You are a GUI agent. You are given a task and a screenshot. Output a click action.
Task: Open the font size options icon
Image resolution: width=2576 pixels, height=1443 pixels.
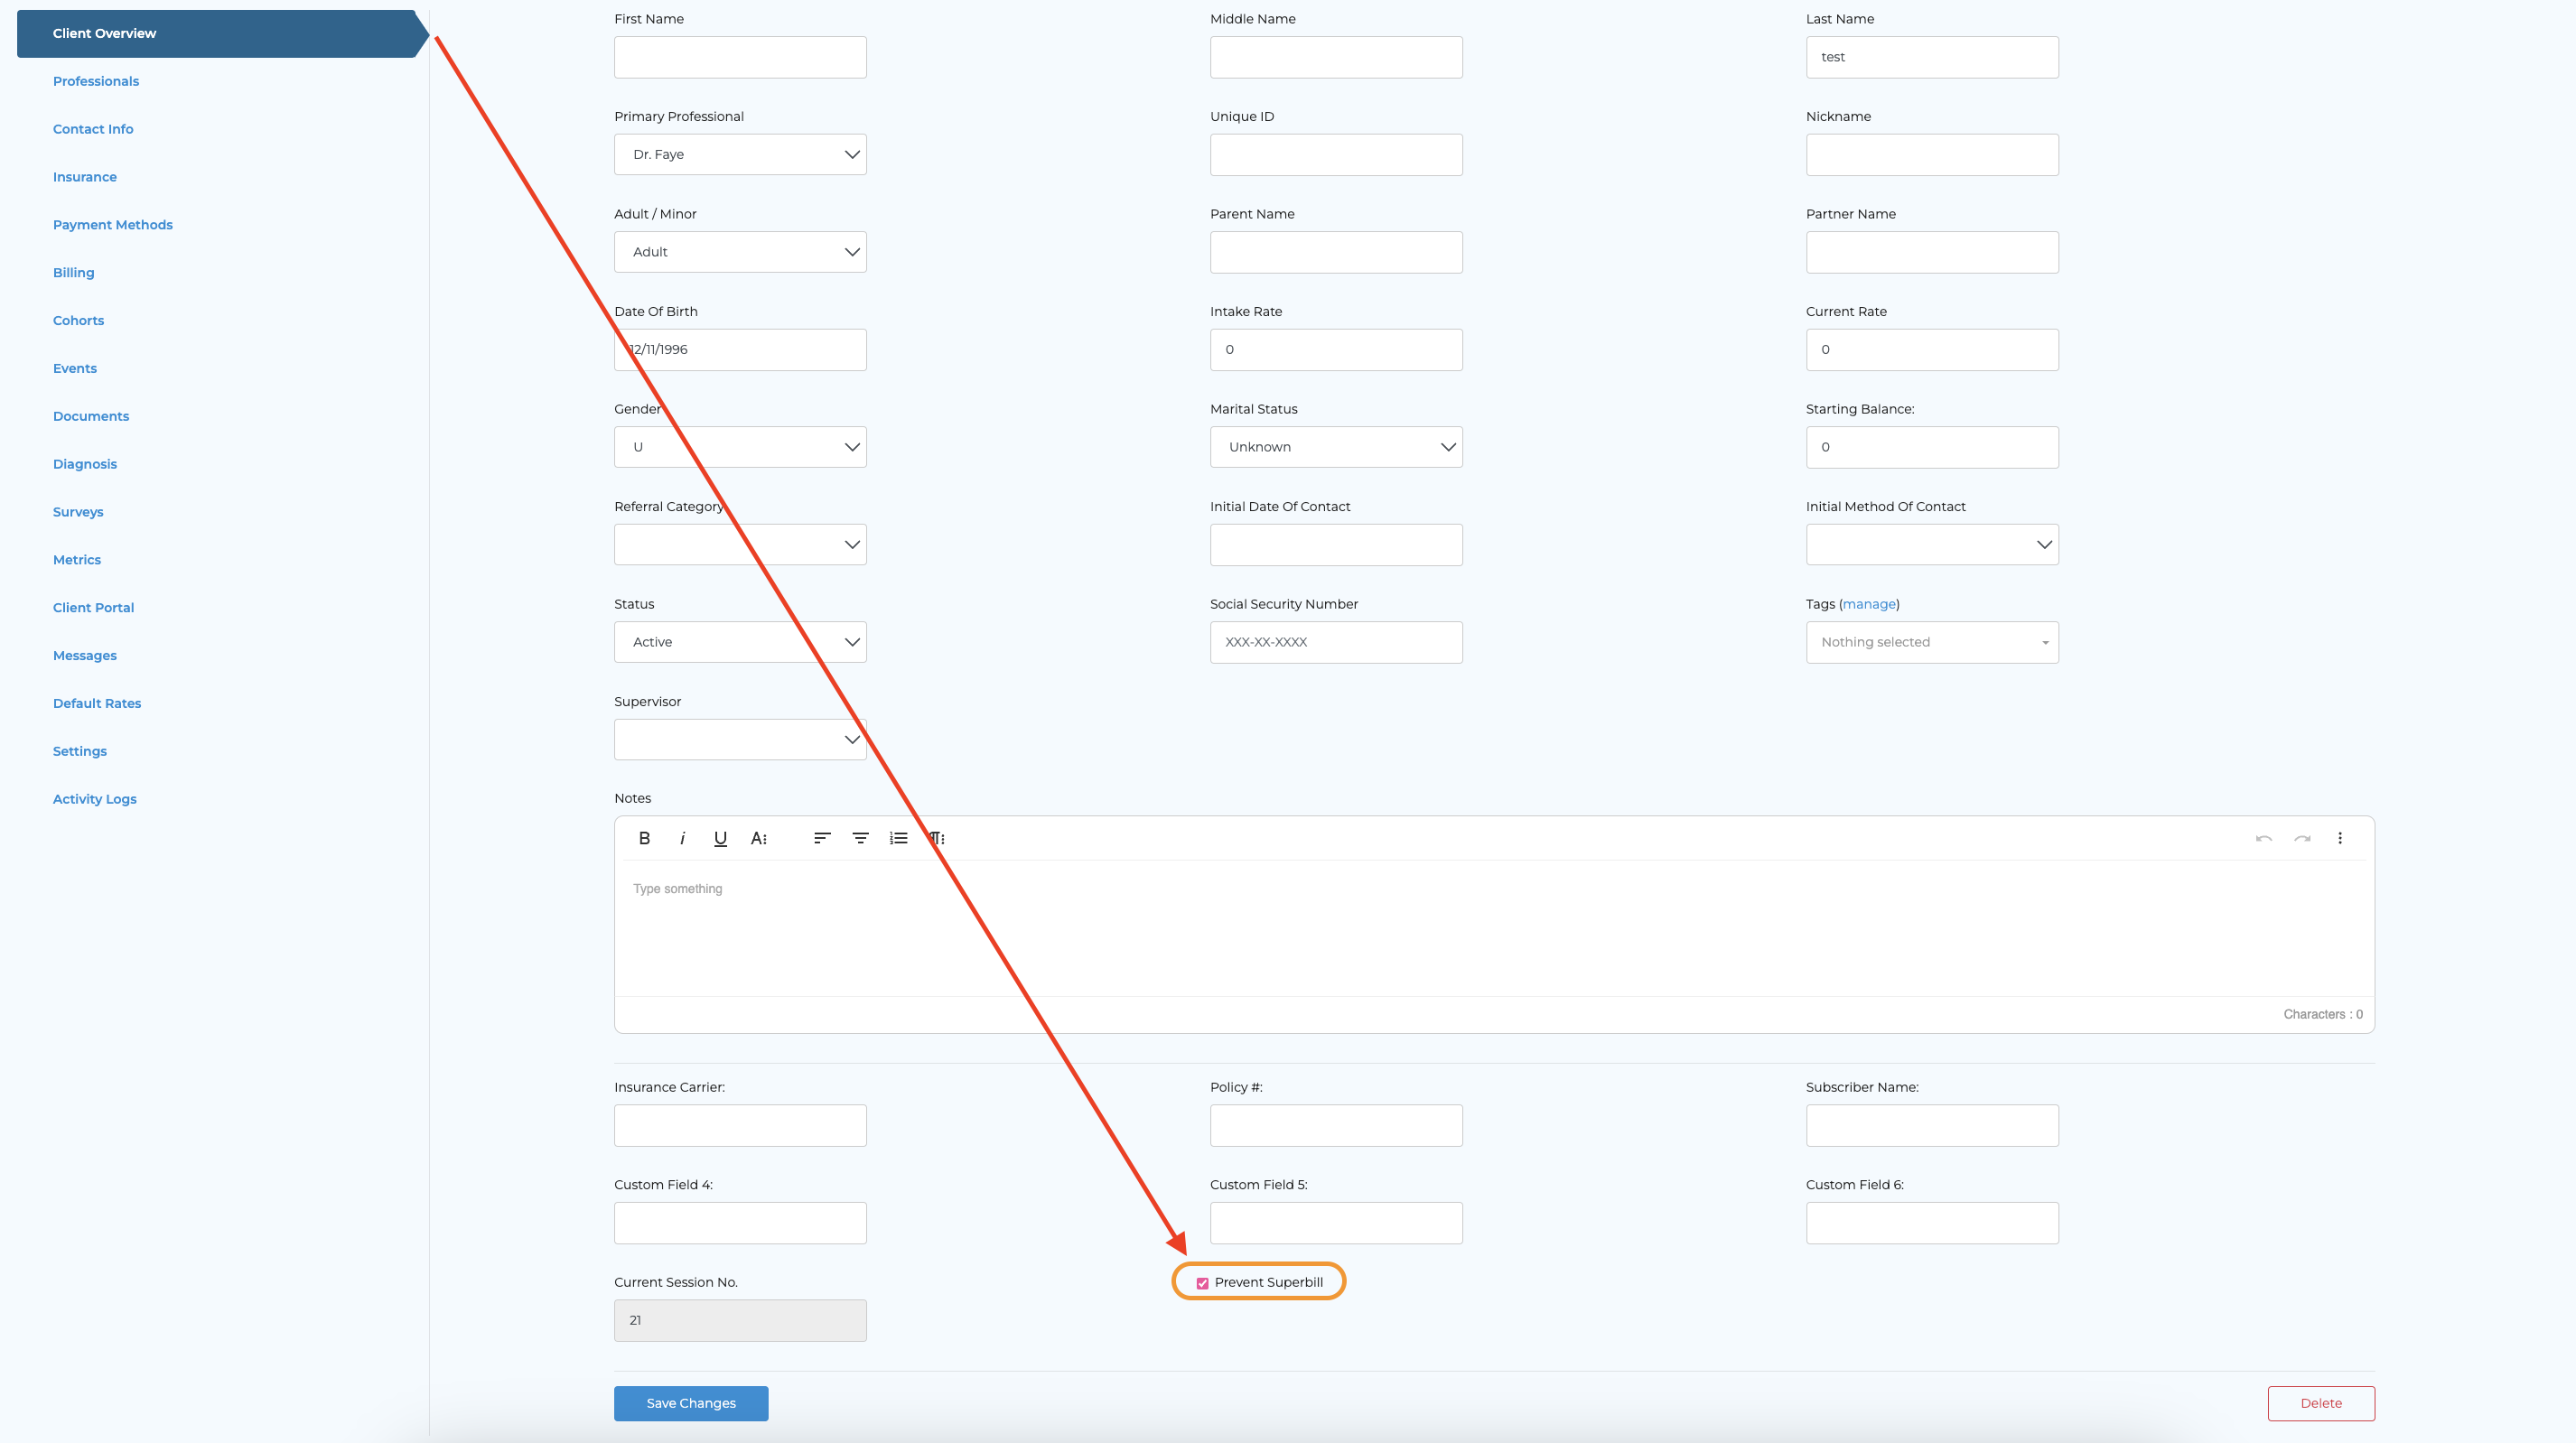[759, 838]
